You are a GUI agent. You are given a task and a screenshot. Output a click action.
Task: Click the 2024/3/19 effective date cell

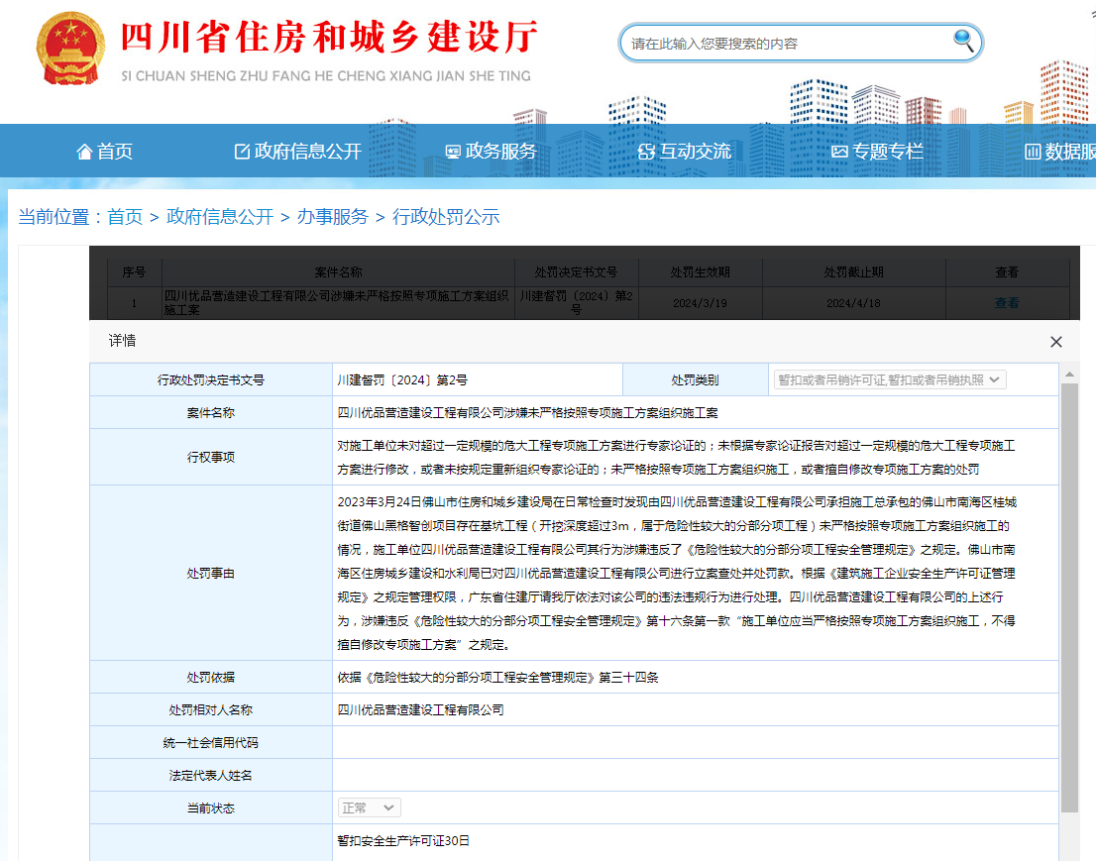coord(700,303)
